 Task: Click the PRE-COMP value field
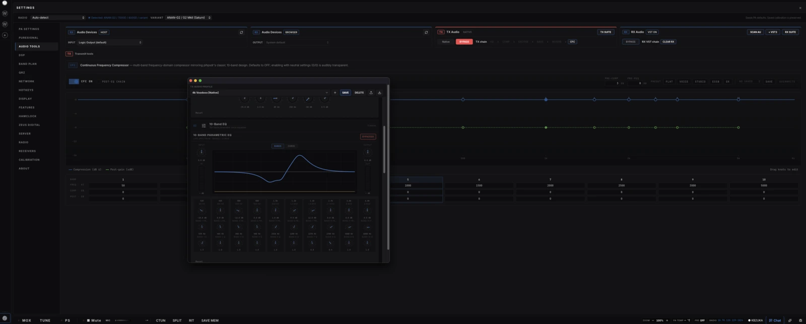coord(613,83)
